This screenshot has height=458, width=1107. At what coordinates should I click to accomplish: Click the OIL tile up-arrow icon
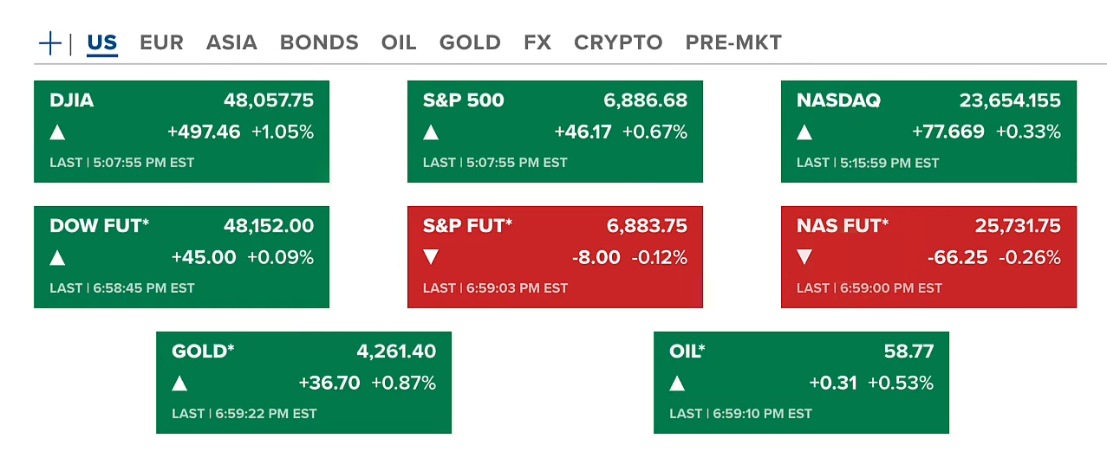(677, 384)
